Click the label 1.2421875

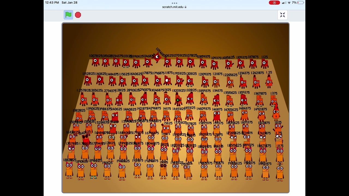pyautogui.click(x=257, y=73)
